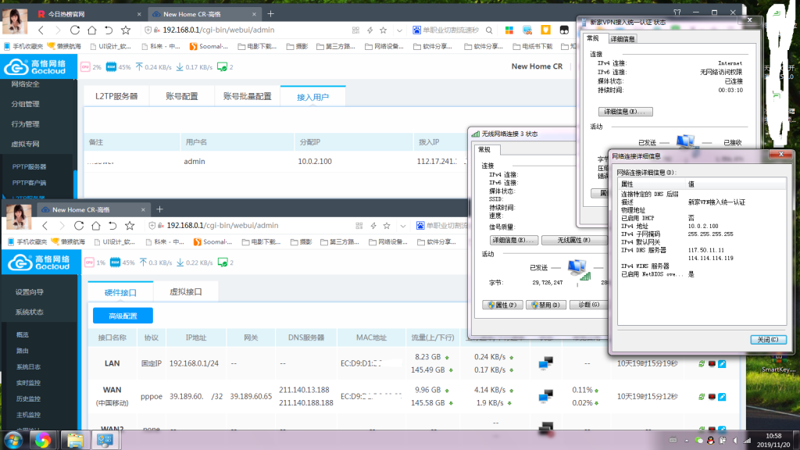
Task: Go back in the lower browser window
Action: coord(45,226)
